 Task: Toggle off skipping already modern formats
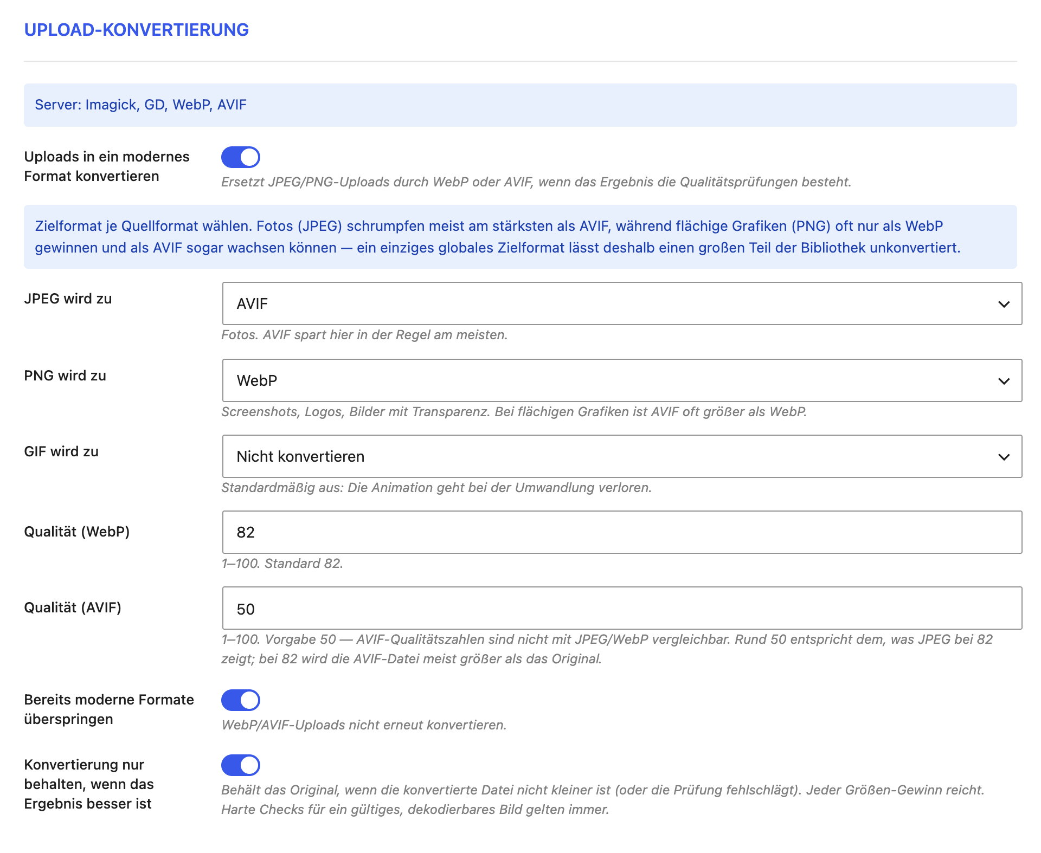click(241, 700)
